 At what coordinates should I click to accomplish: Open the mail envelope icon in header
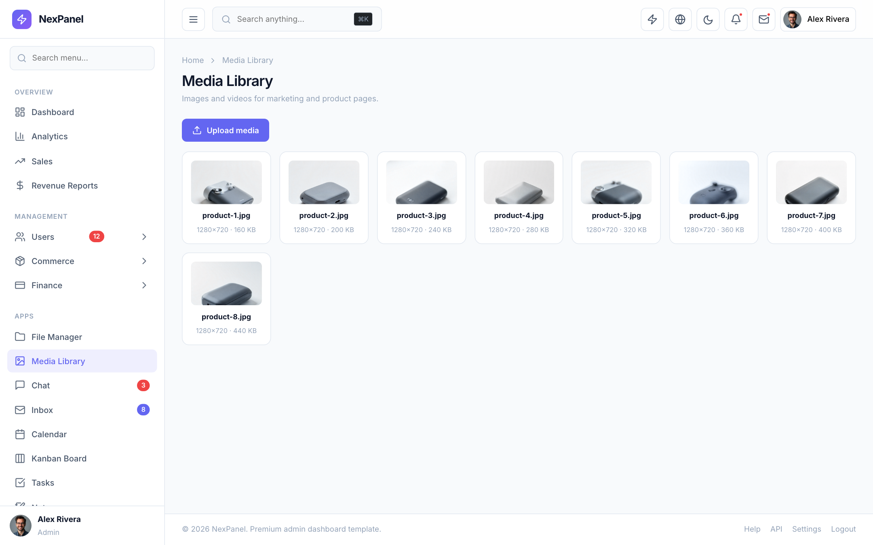763,19
